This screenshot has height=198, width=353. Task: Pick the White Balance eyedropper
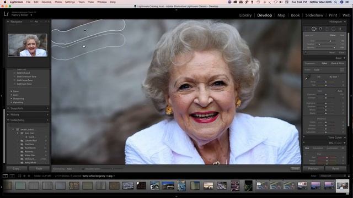coord(308,78)
